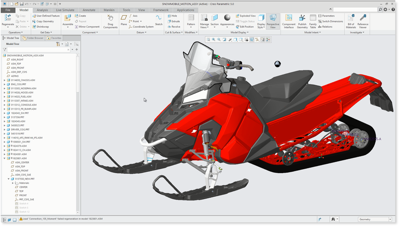Expand the 0114659_CHASSIS.ASM tree node

(x=4, y=80)
